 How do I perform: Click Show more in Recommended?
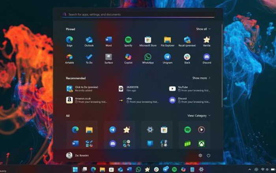tap(201, 78)
